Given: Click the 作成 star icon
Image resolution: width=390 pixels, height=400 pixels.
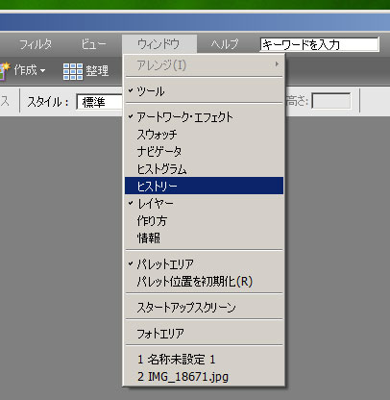Looking at the screenshot, I should (5, 70).
